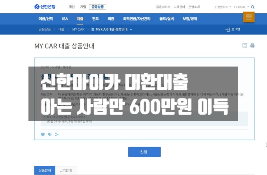The width and height of the screenshot is (267, 175).
Task: Select the 개인 top menu
Action: point(72,7)
